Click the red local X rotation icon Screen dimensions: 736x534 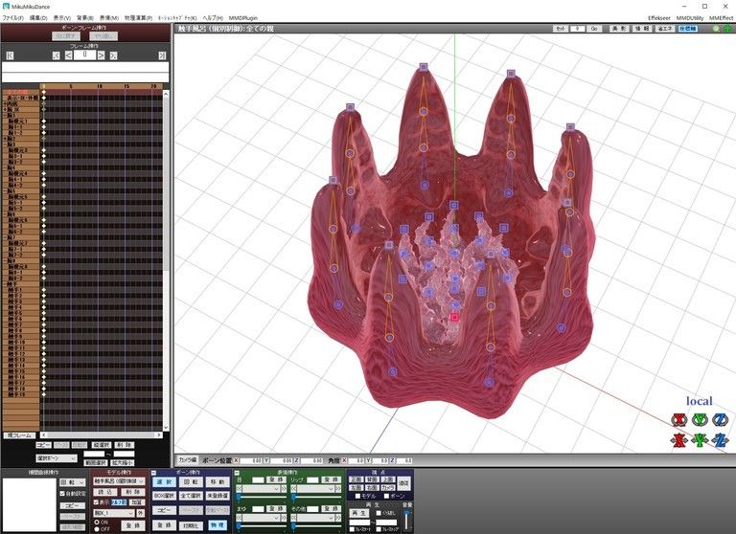[x=678, y=419]
